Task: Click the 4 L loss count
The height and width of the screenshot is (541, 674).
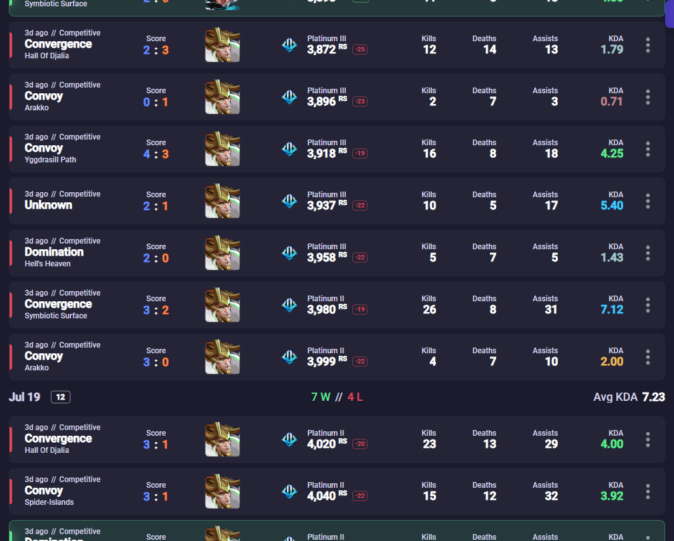Action: (355, 397)
